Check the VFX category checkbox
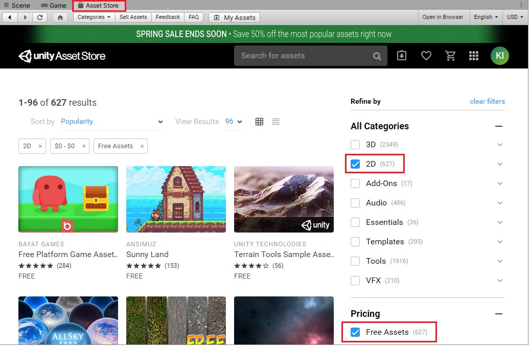 (355, 281)
